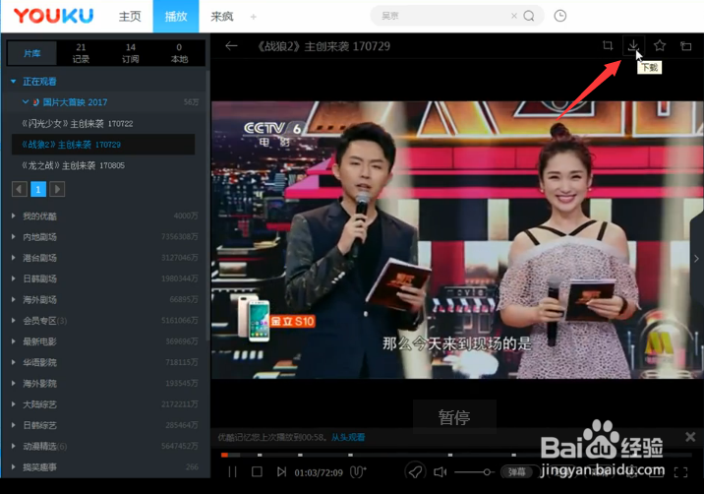Image resolution: width=704 pixels, height=494 pixels.
Task: Clear the search box with X
Action: tap(514, 16)
